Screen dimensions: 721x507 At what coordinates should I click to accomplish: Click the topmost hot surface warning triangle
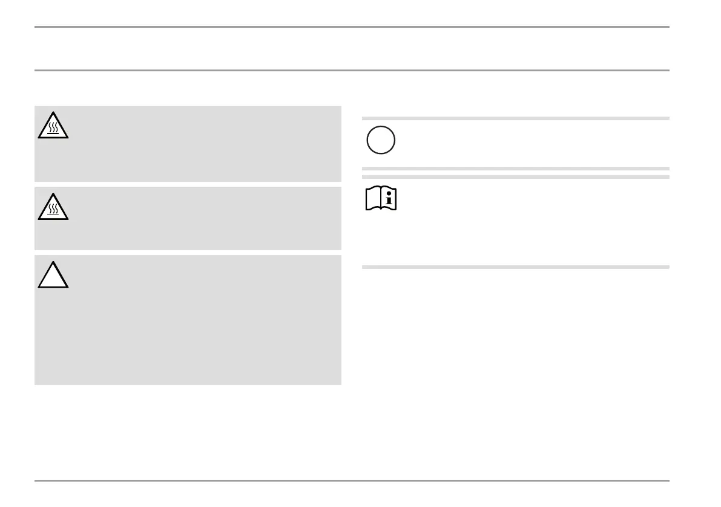53,125
